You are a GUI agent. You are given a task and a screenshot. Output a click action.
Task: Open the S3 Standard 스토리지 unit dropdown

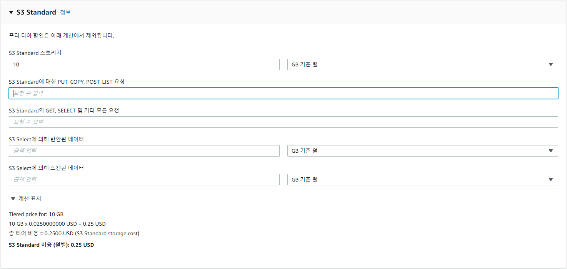coord(423,64)
